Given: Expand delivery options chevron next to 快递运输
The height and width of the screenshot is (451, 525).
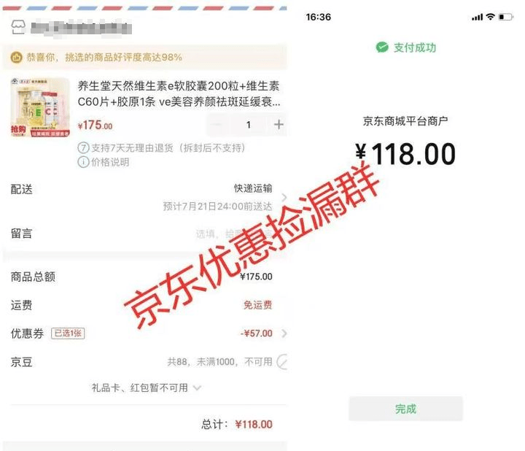Looking at the screenshot, I should click(284, 197).
